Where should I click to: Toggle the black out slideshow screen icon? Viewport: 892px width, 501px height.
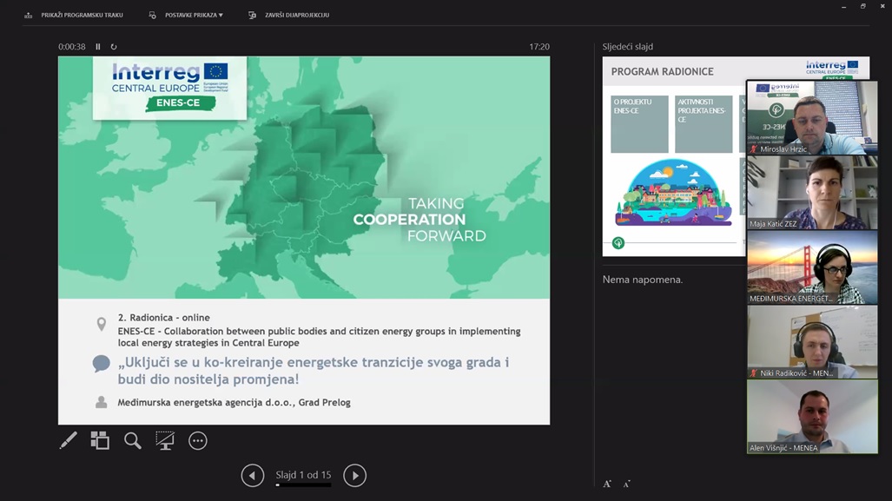165,441
